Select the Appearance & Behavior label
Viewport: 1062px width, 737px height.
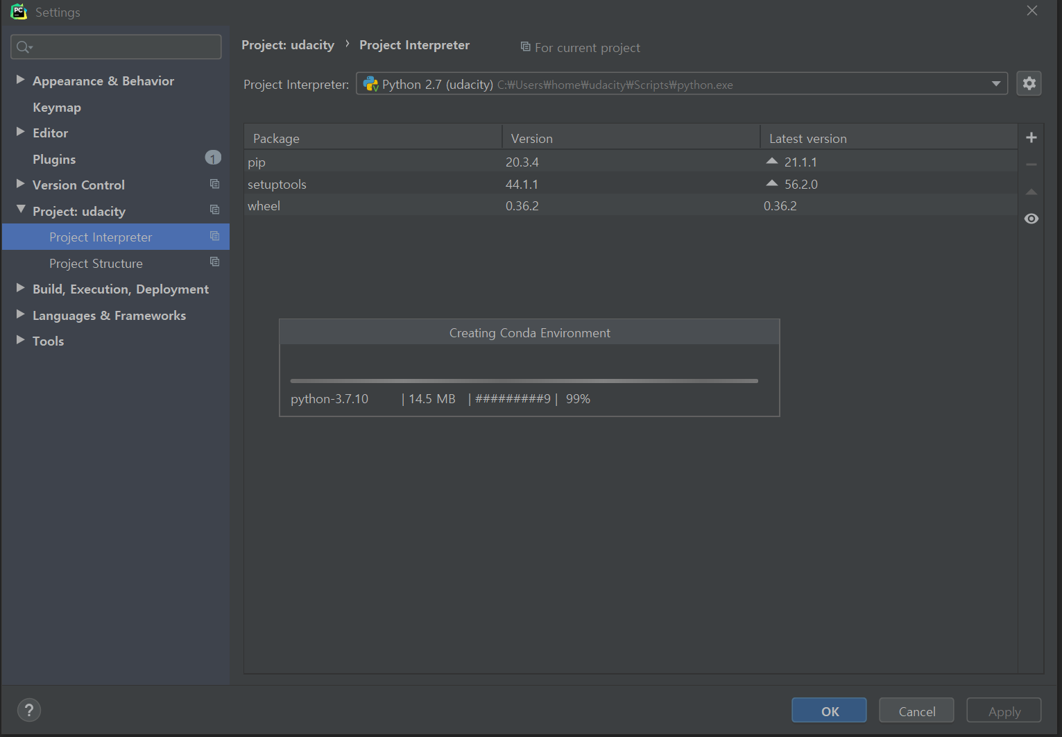coord(103,81)
